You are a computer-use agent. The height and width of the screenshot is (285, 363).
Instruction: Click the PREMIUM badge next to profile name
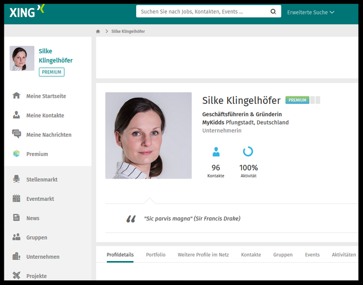(x=297, y=100)
